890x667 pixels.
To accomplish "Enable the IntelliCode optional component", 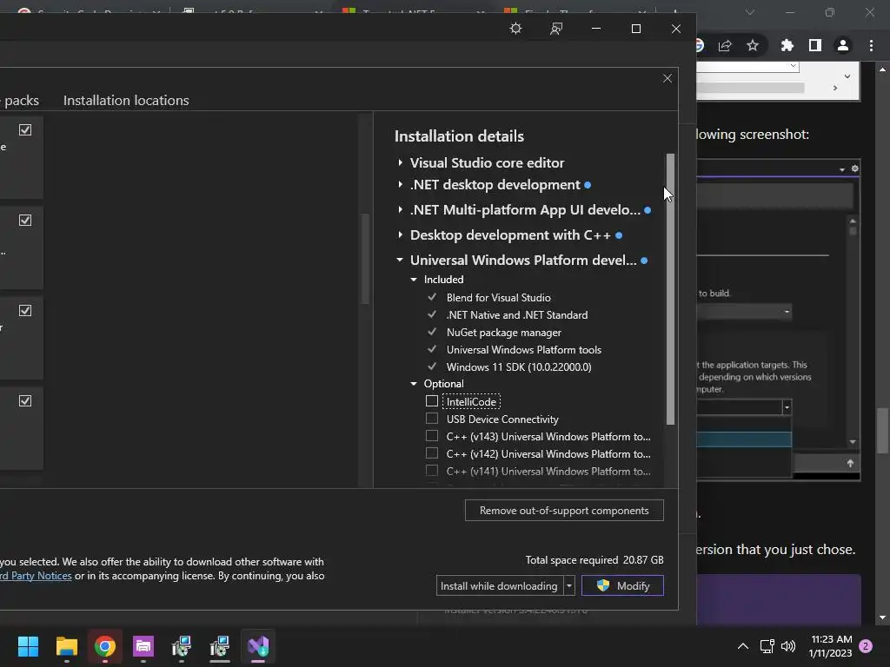I will click(432, 401).
